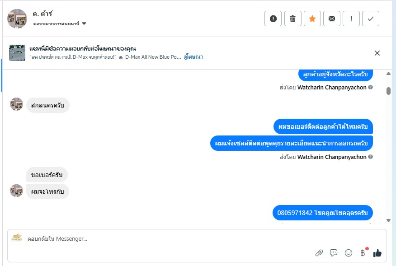Image resolution: width=396 pixels, height=266 pixels.
Task: Click the exclamation mark priority button
Action: click(x=351, y=19)
